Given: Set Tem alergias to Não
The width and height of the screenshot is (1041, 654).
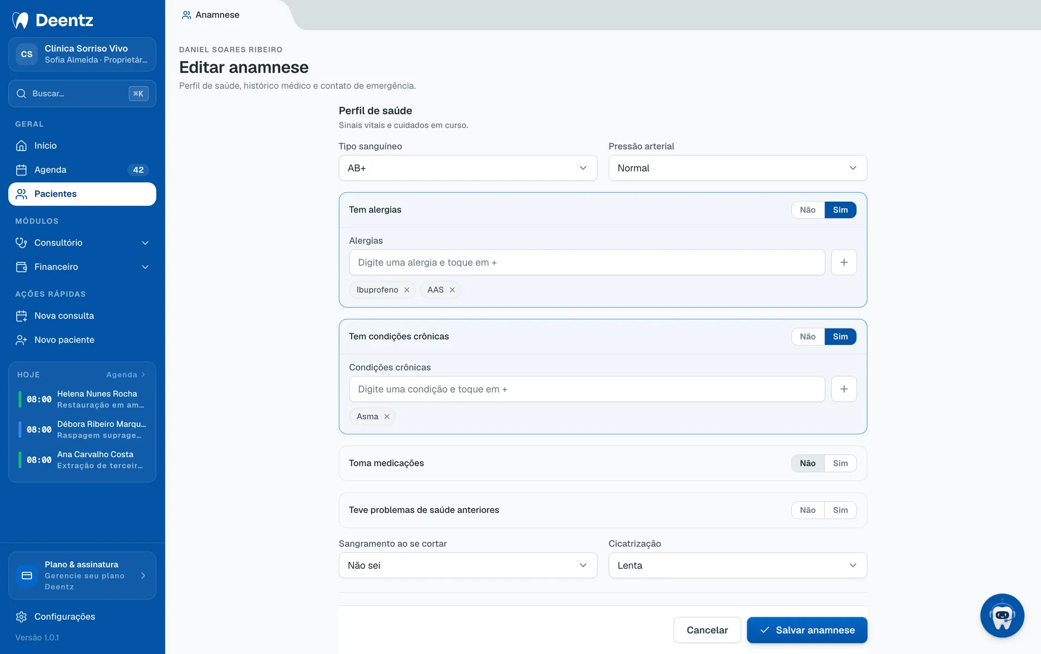Looking at the screenshot, I should tap(807, 210).
